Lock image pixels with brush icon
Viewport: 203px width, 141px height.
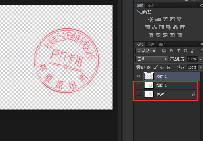155,67
